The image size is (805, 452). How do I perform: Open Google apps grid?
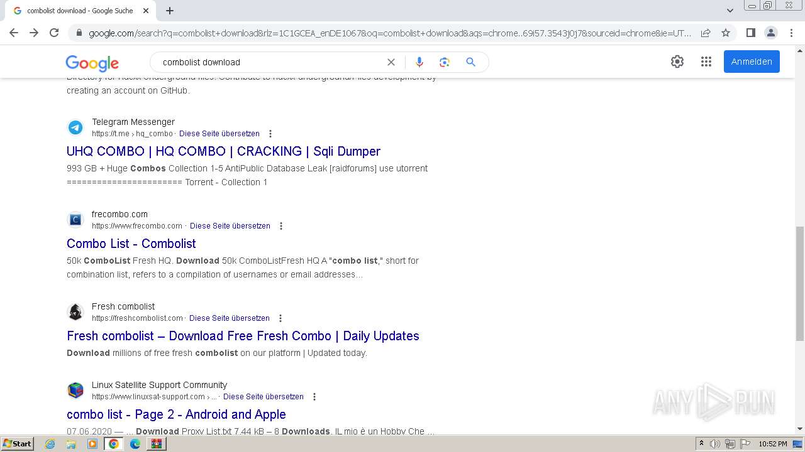[706, 62]
